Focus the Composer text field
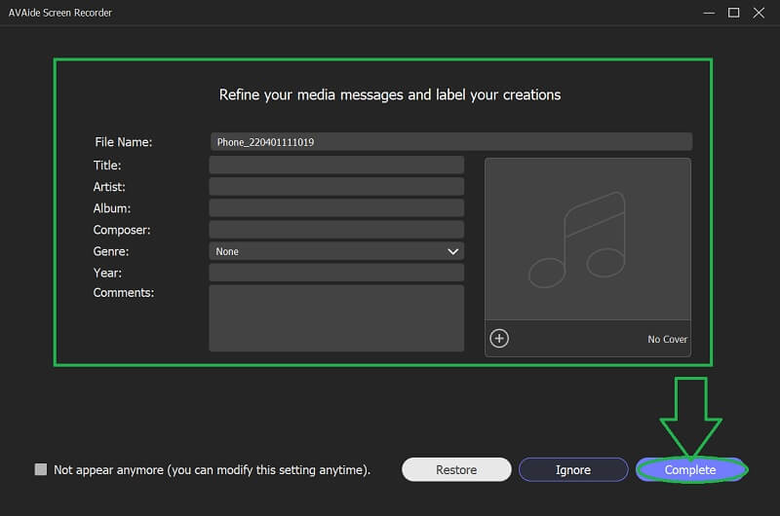780x516 pixels. pyautogui.click(x=336, y=230)
